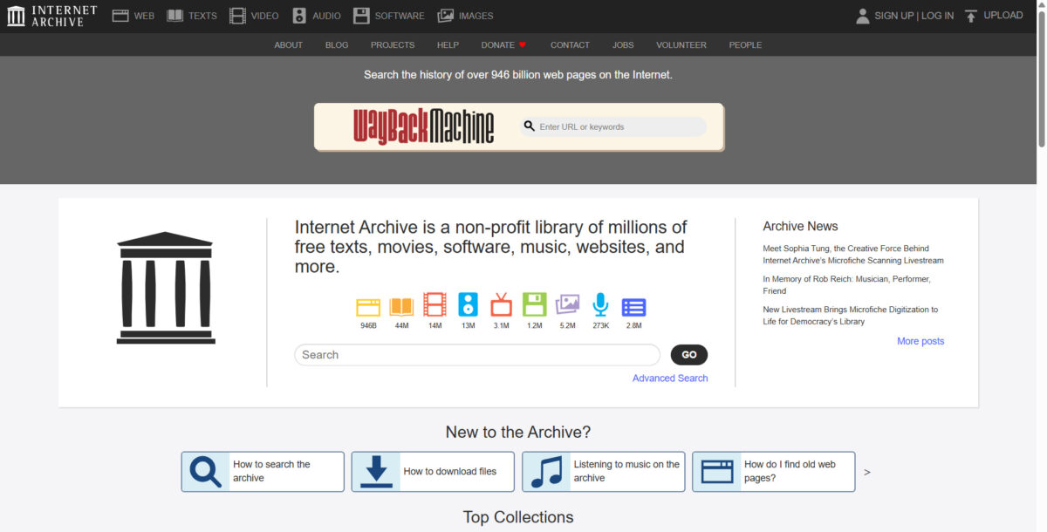Focus the main archive Search field
Screen dimensions: 1047x532
tap(477, 355)
